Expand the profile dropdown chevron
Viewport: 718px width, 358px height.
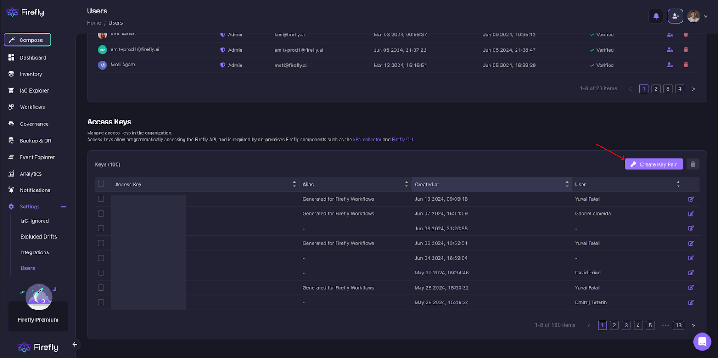coord(705,16)
